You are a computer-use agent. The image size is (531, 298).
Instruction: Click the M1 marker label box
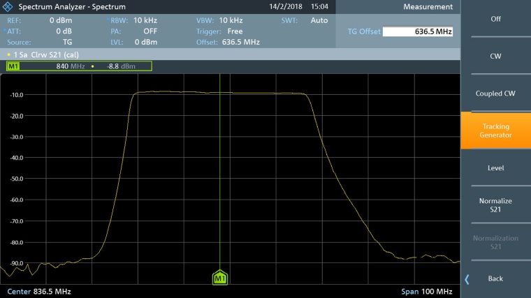13,66
